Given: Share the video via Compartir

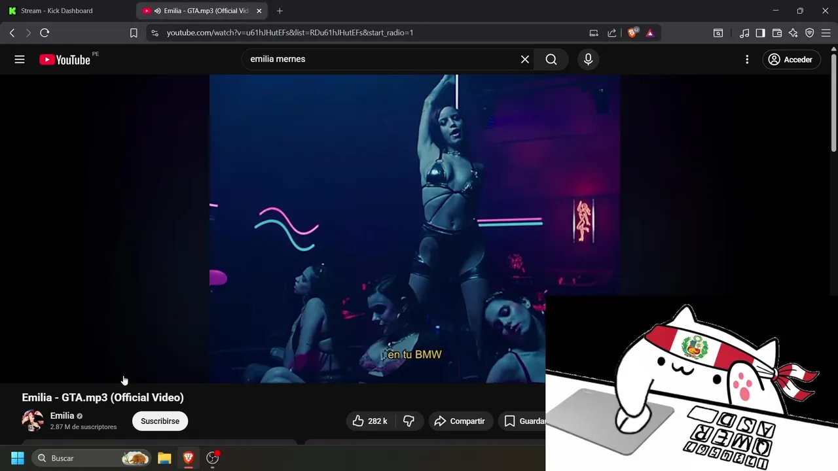Looking at the screenshot, I should pyautogui.click(x=460, y=421).
